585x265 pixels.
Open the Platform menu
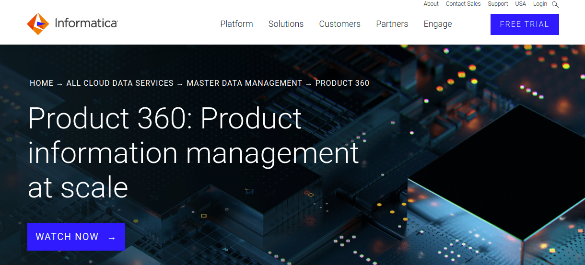coord(236,24)
